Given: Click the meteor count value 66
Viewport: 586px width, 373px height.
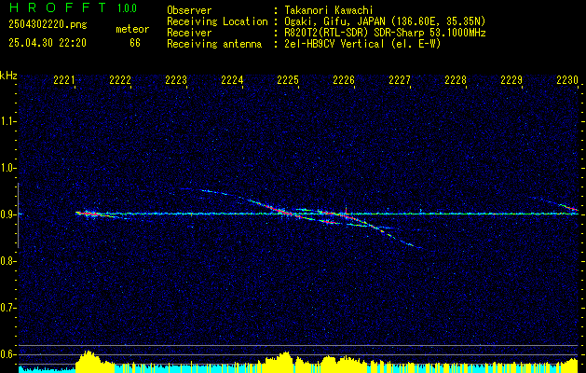Looking at the screenshot, I should click(135, 43).
